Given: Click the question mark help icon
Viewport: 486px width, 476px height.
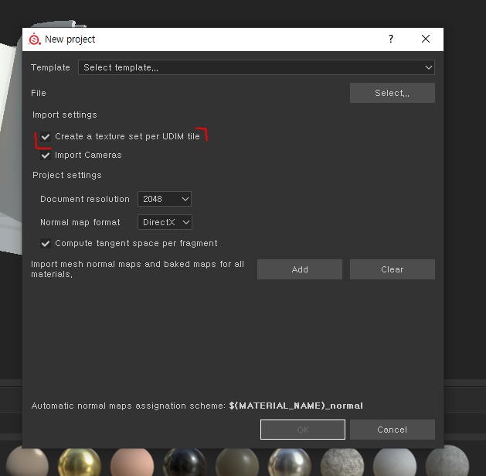Looking at the screenshot, I should (391, 39).
